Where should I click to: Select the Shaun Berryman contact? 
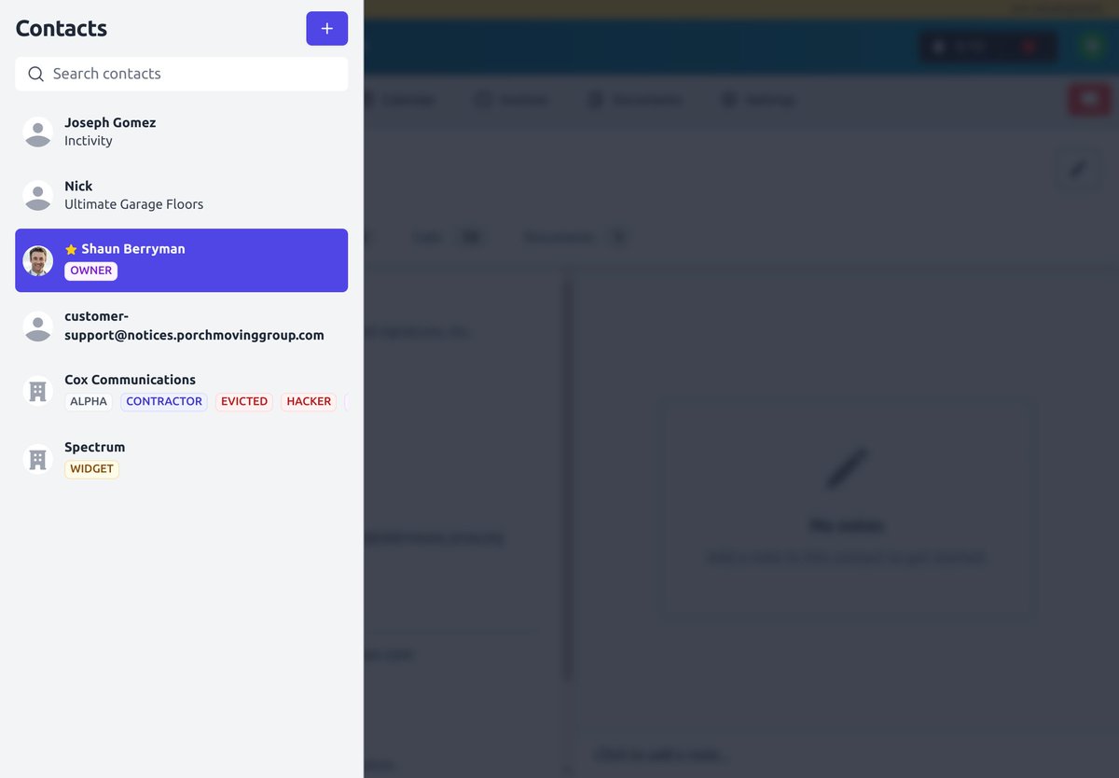[182, 260]
